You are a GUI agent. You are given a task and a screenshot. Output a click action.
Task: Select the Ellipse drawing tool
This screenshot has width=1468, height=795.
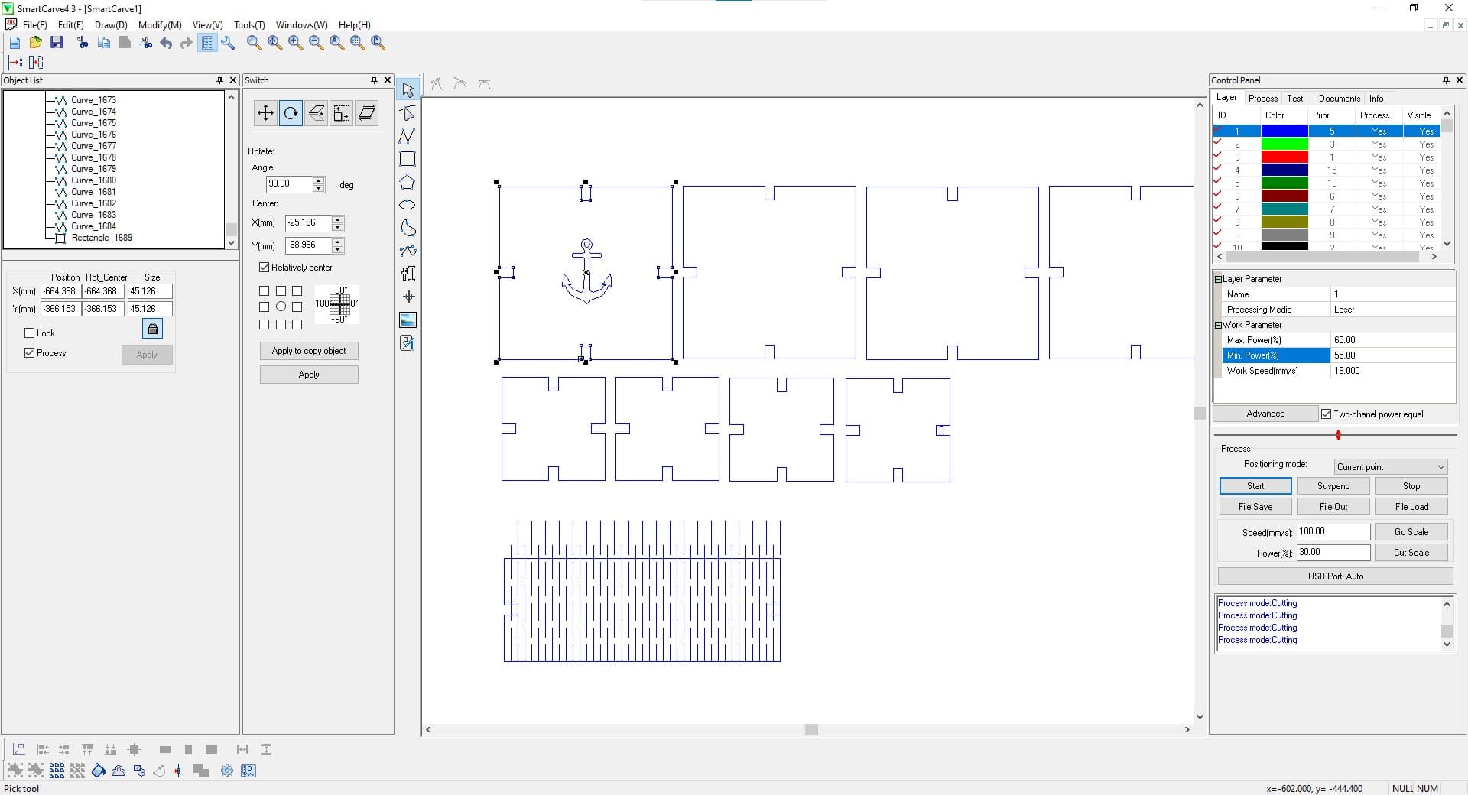tap(408, 204)
